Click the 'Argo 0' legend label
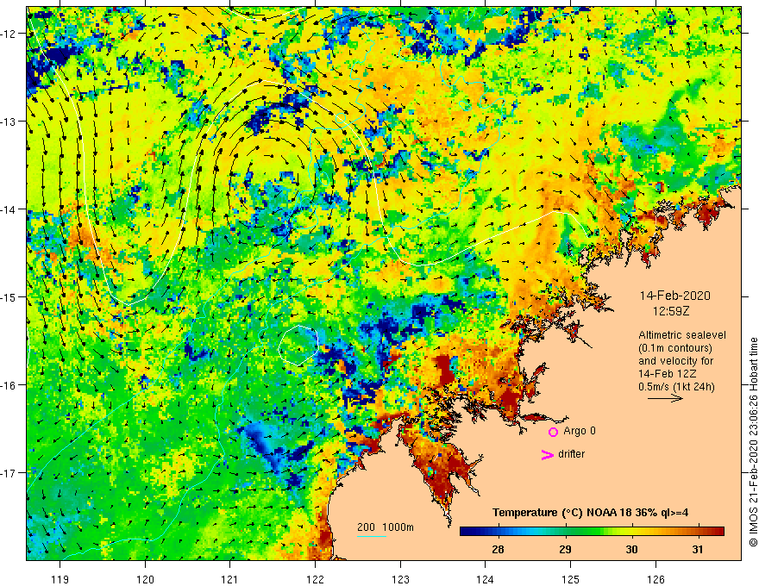This screenshot has width=759, height=586. coord(580,431)
